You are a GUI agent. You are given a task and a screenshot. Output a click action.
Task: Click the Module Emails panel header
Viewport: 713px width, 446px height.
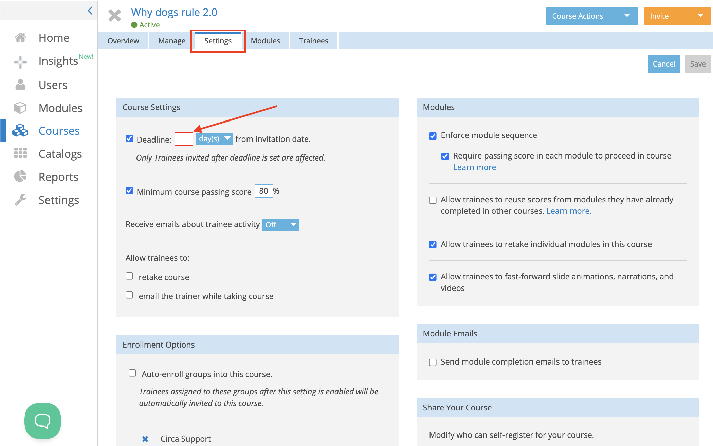[557, 334]
